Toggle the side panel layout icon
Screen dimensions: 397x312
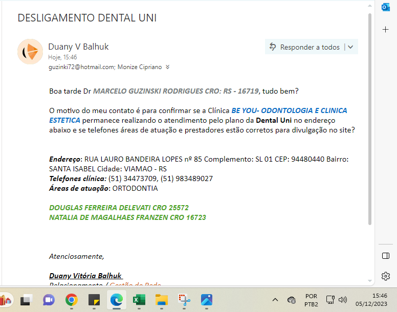click(x=386, y=256)
